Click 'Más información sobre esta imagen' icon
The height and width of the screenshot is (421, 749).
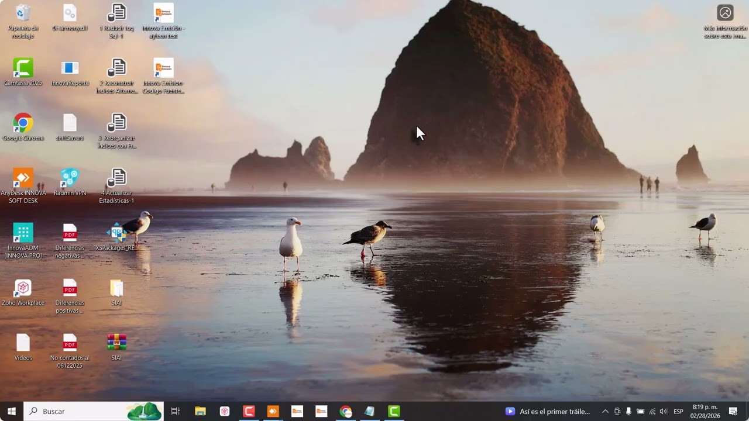(x=726, y=21)
